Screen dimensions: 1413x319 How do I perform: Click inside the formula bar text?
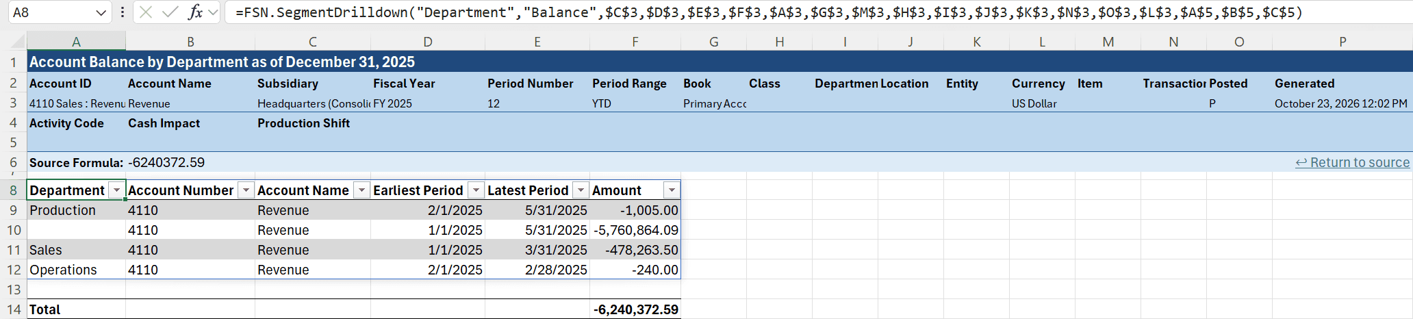tap(769, 12)
